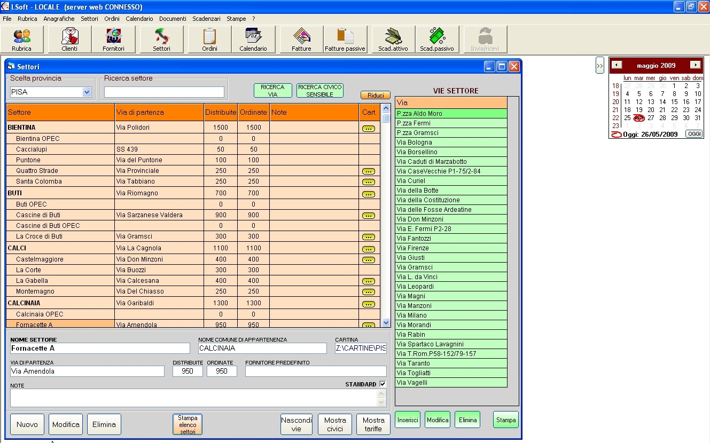The width and height of the screenshot is (710, 443).
Task: Open the Settori menu
Action: 89,19
